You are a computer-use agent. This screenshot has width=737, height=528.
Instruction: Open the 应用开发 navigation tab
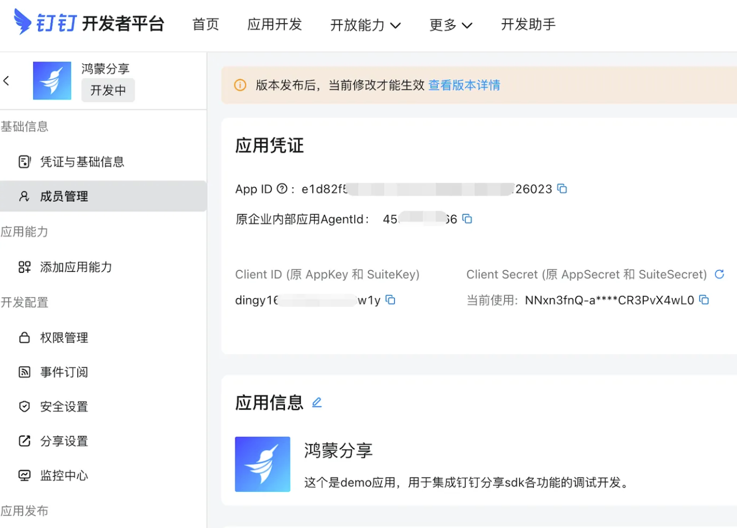(x=275, y=25)
